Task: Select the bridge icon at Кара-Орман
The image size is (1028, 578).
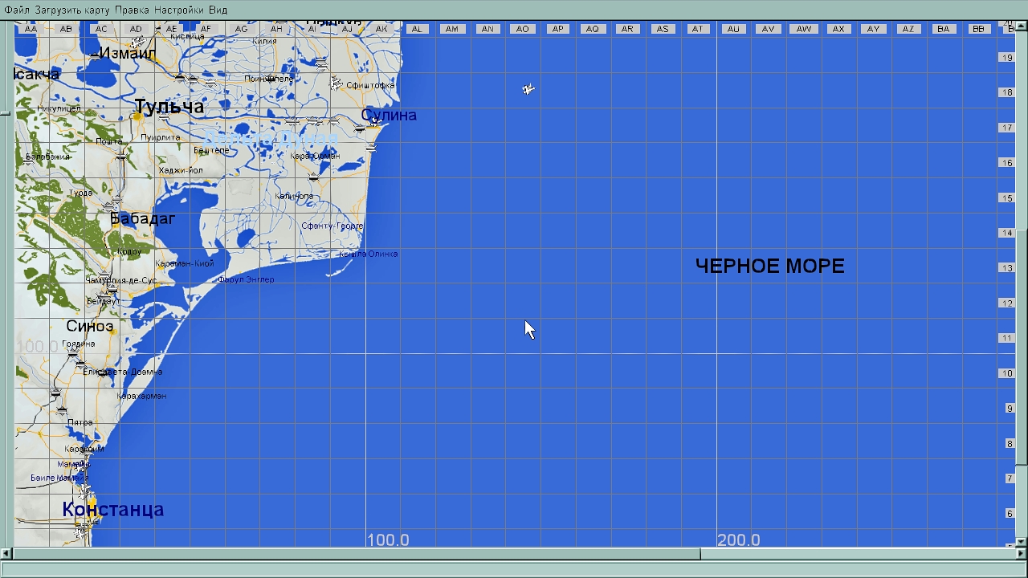Action: (314, 177)
